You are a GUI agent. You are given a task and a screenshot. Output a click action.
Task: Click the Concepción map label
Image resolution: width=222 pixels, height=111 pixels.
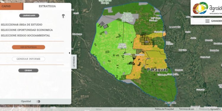click(173, 74)
